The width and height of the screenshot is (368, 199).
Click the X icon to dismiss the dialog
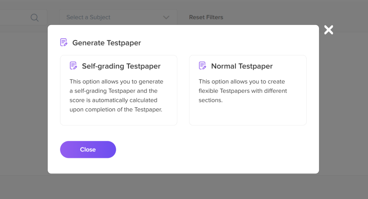point(329,30)
